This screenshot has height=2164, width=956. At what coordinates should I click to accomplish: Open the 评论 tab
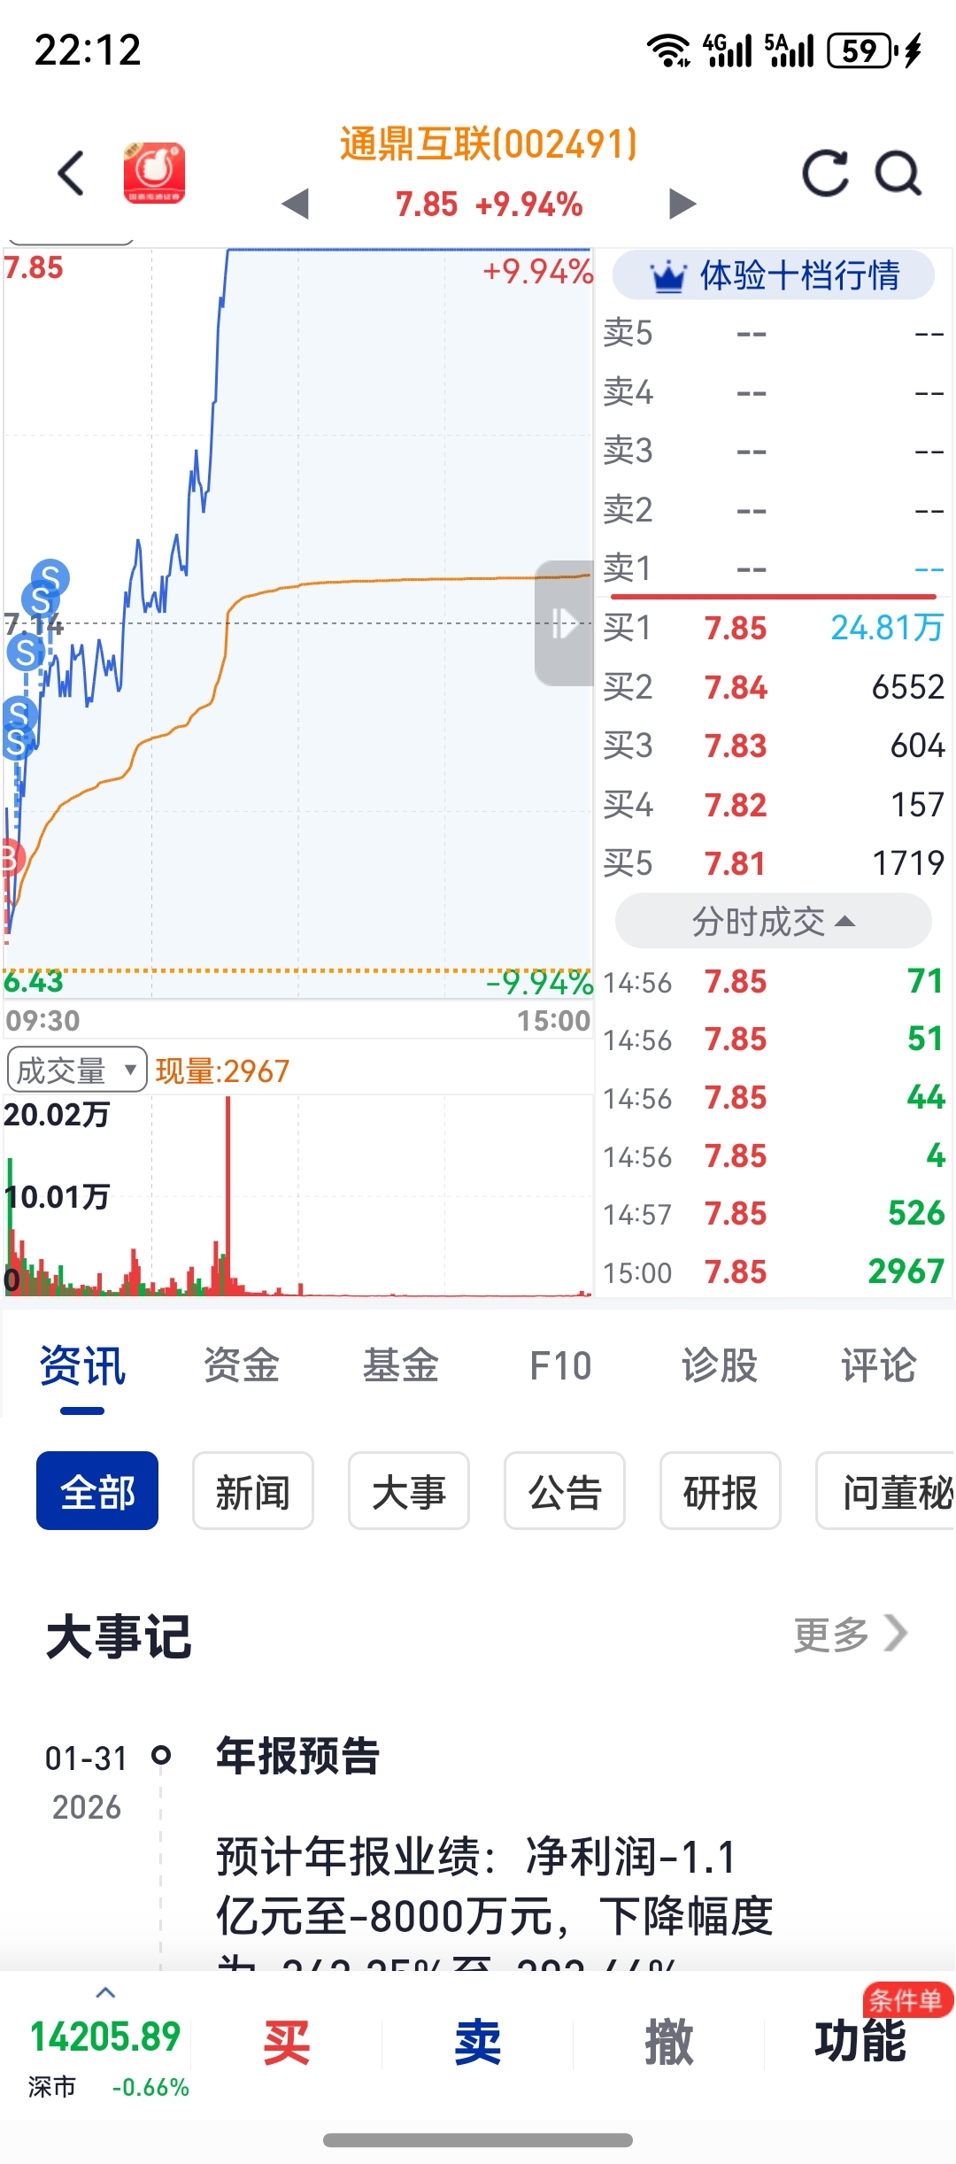point(878,1365)
